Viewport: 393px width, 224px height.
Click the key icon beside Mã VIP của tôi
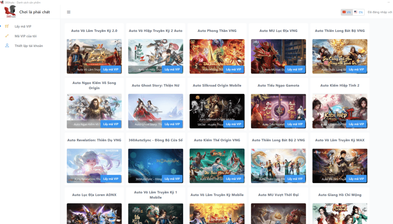[7, 36]
